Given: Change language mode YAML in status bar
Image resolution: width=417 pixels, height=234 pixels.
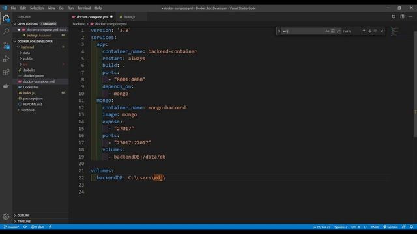Looking at the screenshot, I should (375, 227).
